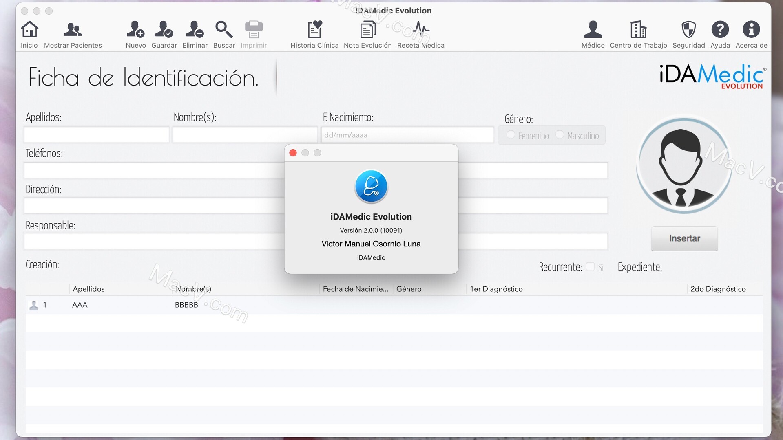Screen dimensions: 783x440
Task: Click the stethoscope app icon in About dialog
Action: click(x=371, y=187)
